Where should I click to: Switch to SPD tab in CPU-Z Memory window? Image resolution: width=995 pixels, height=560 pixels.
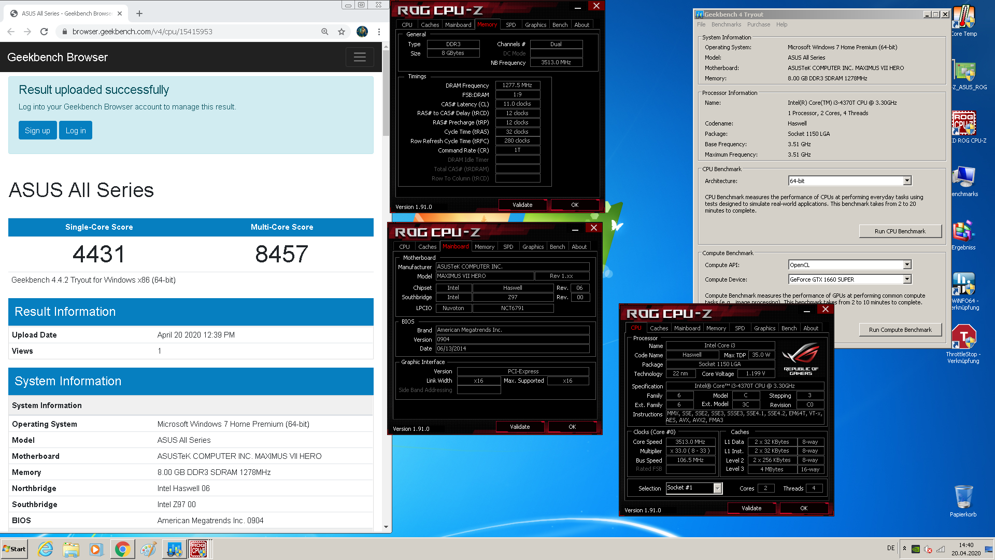tap(510, 25)
